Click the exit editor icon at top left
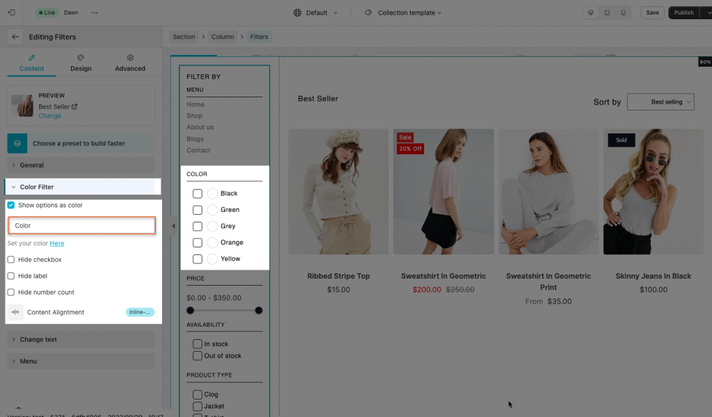Viewport: 712px width, 417px height. coord(11,13)
